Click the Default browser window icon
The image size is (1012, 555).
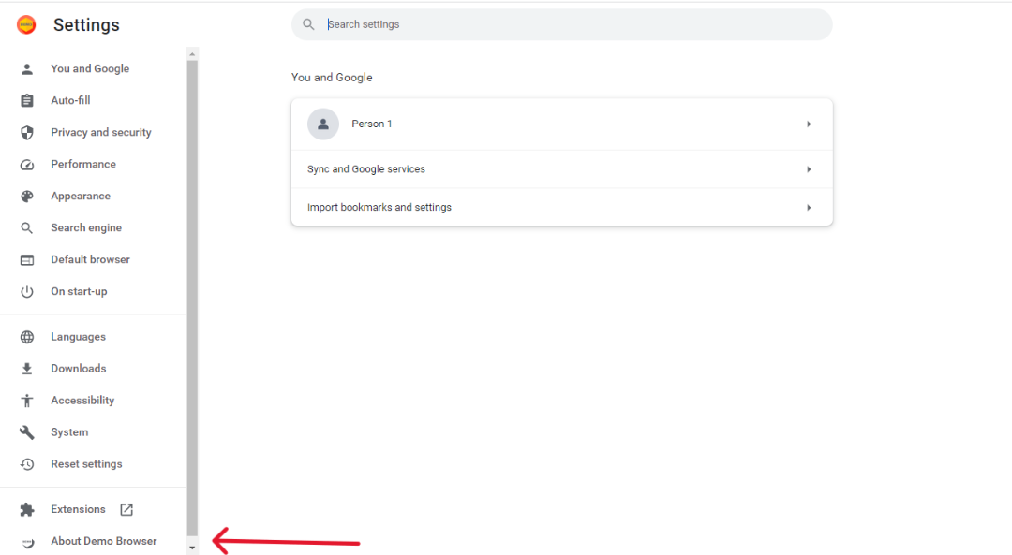tap(27, 260)
